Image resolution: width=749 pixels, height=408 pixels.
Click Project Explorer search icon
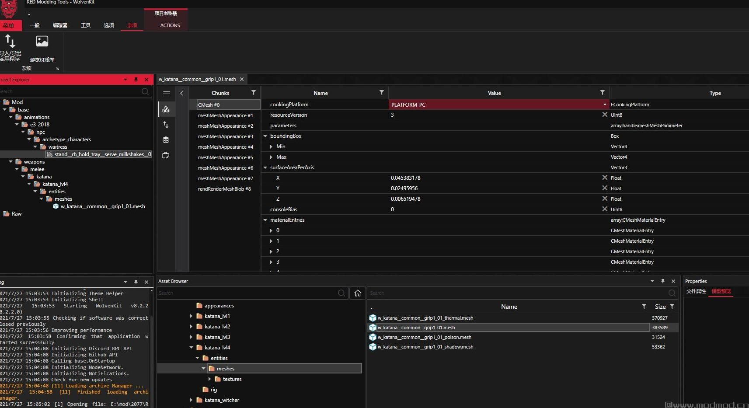(145, 91)
